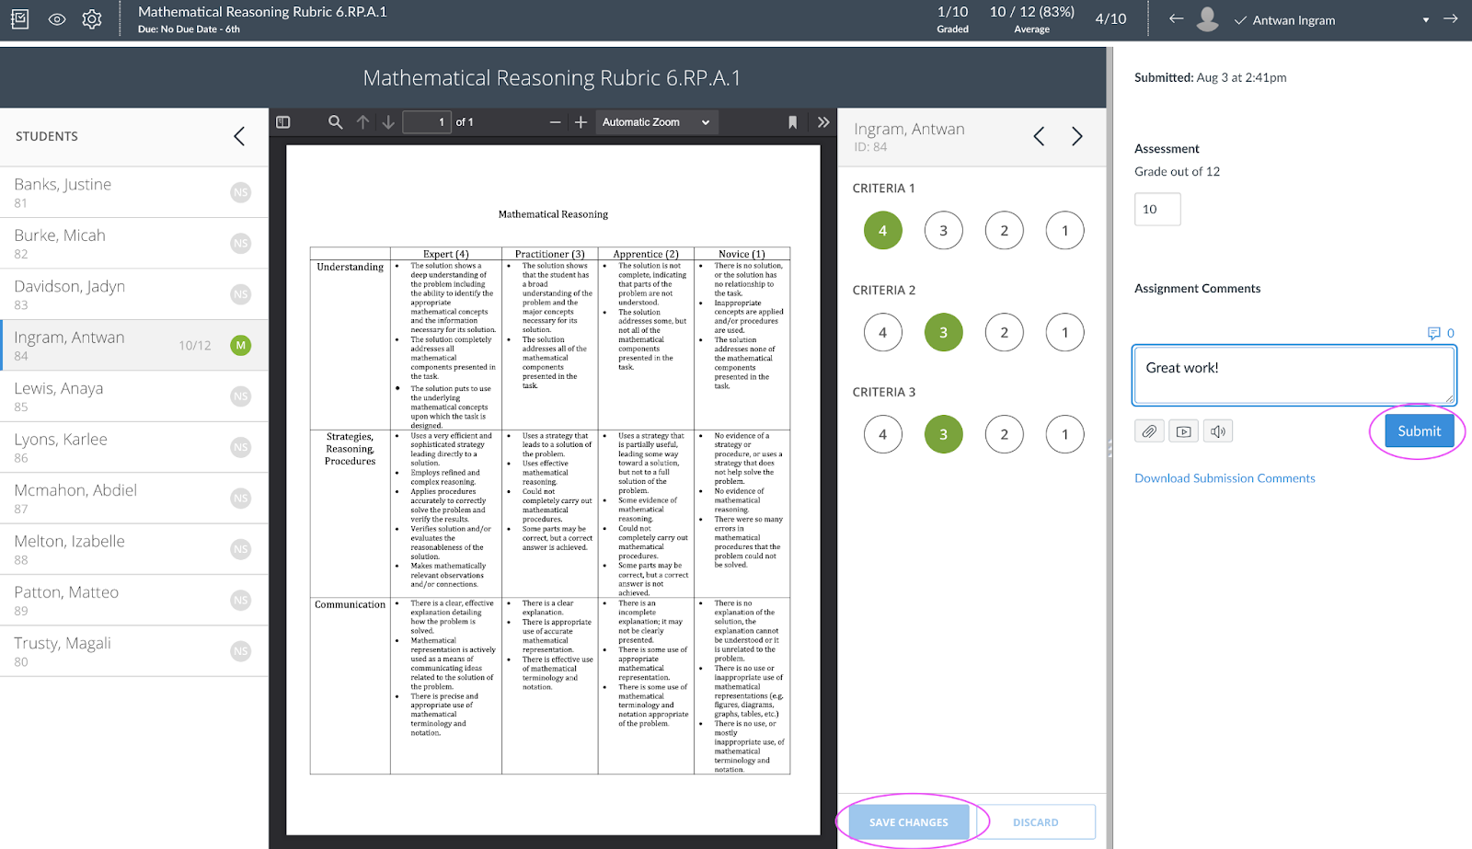Edit the grade out of 12 field
1472x849 pixels.
[x=1157, y=209]
